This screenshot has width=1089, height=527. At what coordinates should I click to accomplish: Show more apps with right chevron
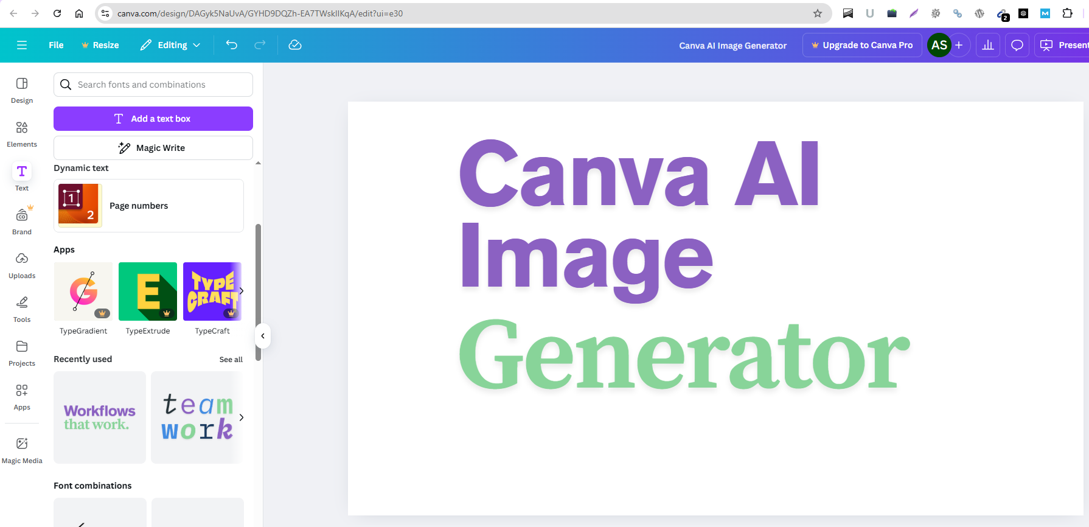tap(242, 291)
